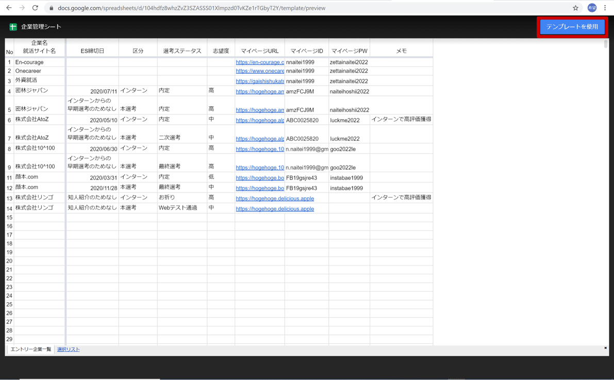Click the 選考ステータス column header

click(x=182, y=51)
